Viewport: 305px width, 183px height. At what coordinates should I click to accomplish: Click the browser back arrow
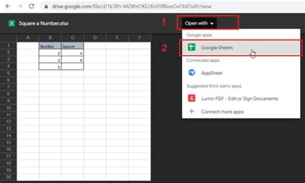click(8, 6)
